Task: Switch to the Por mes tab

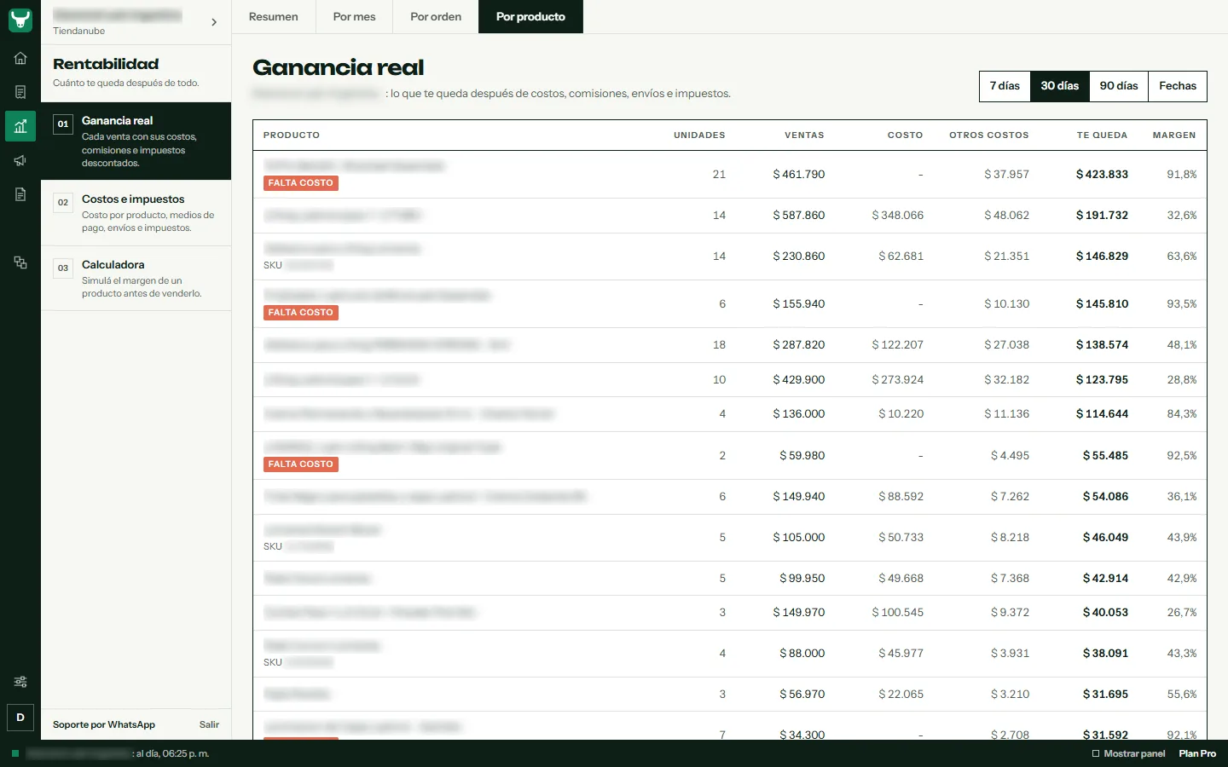Action: 354,16
